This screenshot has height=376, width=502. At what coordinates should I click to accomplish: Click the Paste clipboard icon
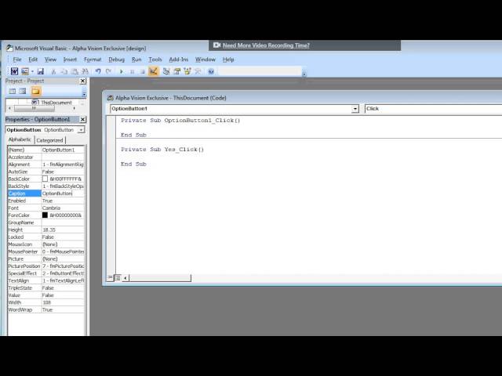tap(75, 71)
